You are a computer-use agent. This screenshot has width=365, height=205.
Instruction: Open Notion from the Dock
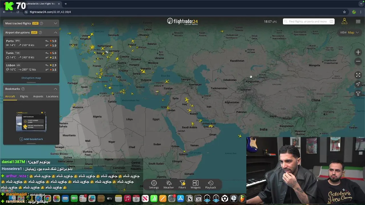click(189, 198)
